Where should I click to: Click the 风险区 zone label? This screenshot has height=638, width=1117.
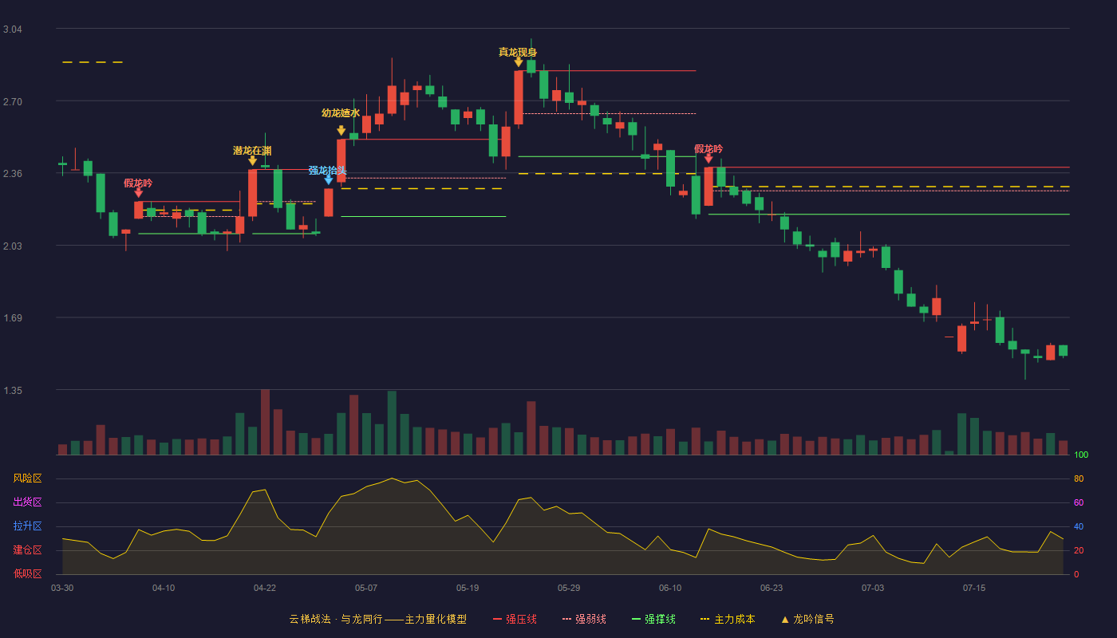(x=27, y=478)
